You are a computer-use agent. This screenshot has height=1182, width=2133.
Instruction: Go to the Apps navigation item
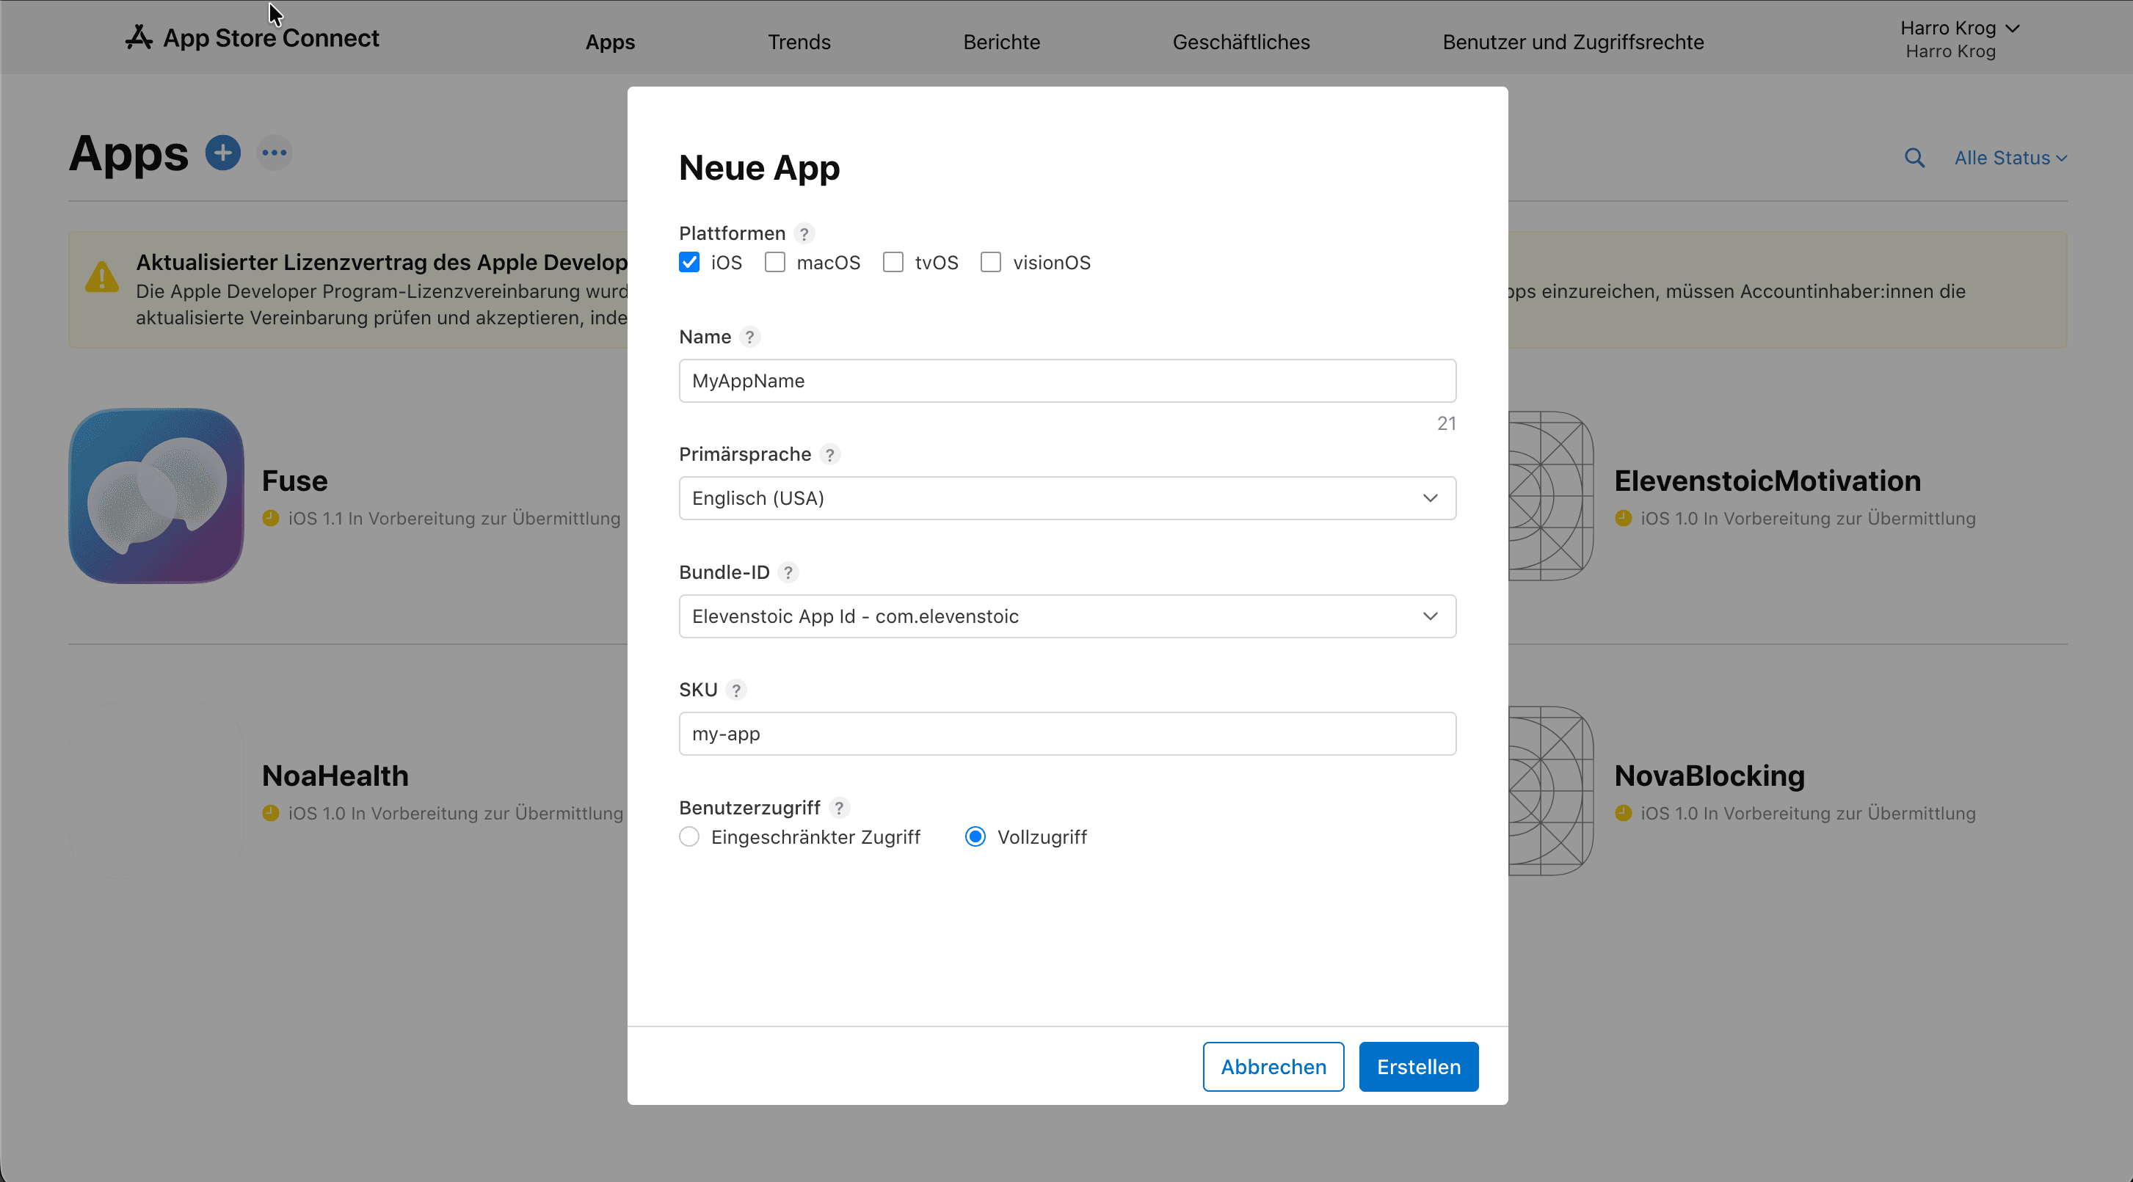pos(610,43)
